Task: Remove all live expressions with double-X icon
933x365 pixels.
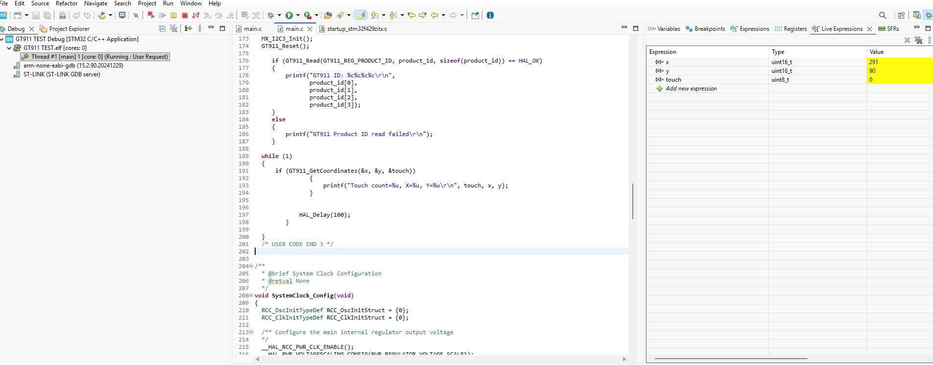Action: 918,40
